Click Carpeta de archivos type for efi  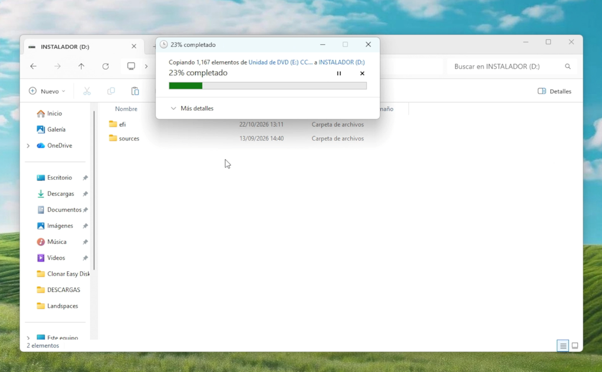[x=337, y=125]
